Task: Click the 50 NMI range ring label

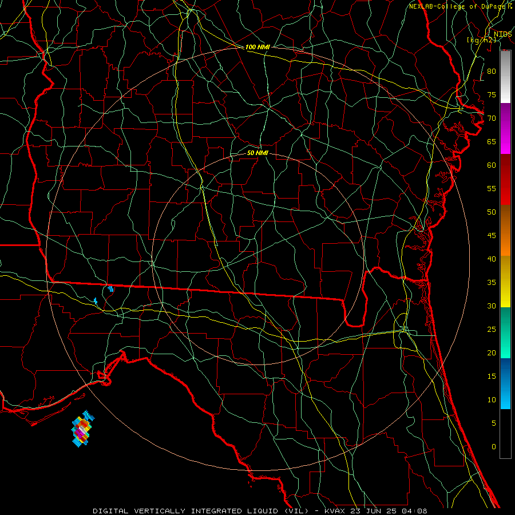Action: pos(257,153)
